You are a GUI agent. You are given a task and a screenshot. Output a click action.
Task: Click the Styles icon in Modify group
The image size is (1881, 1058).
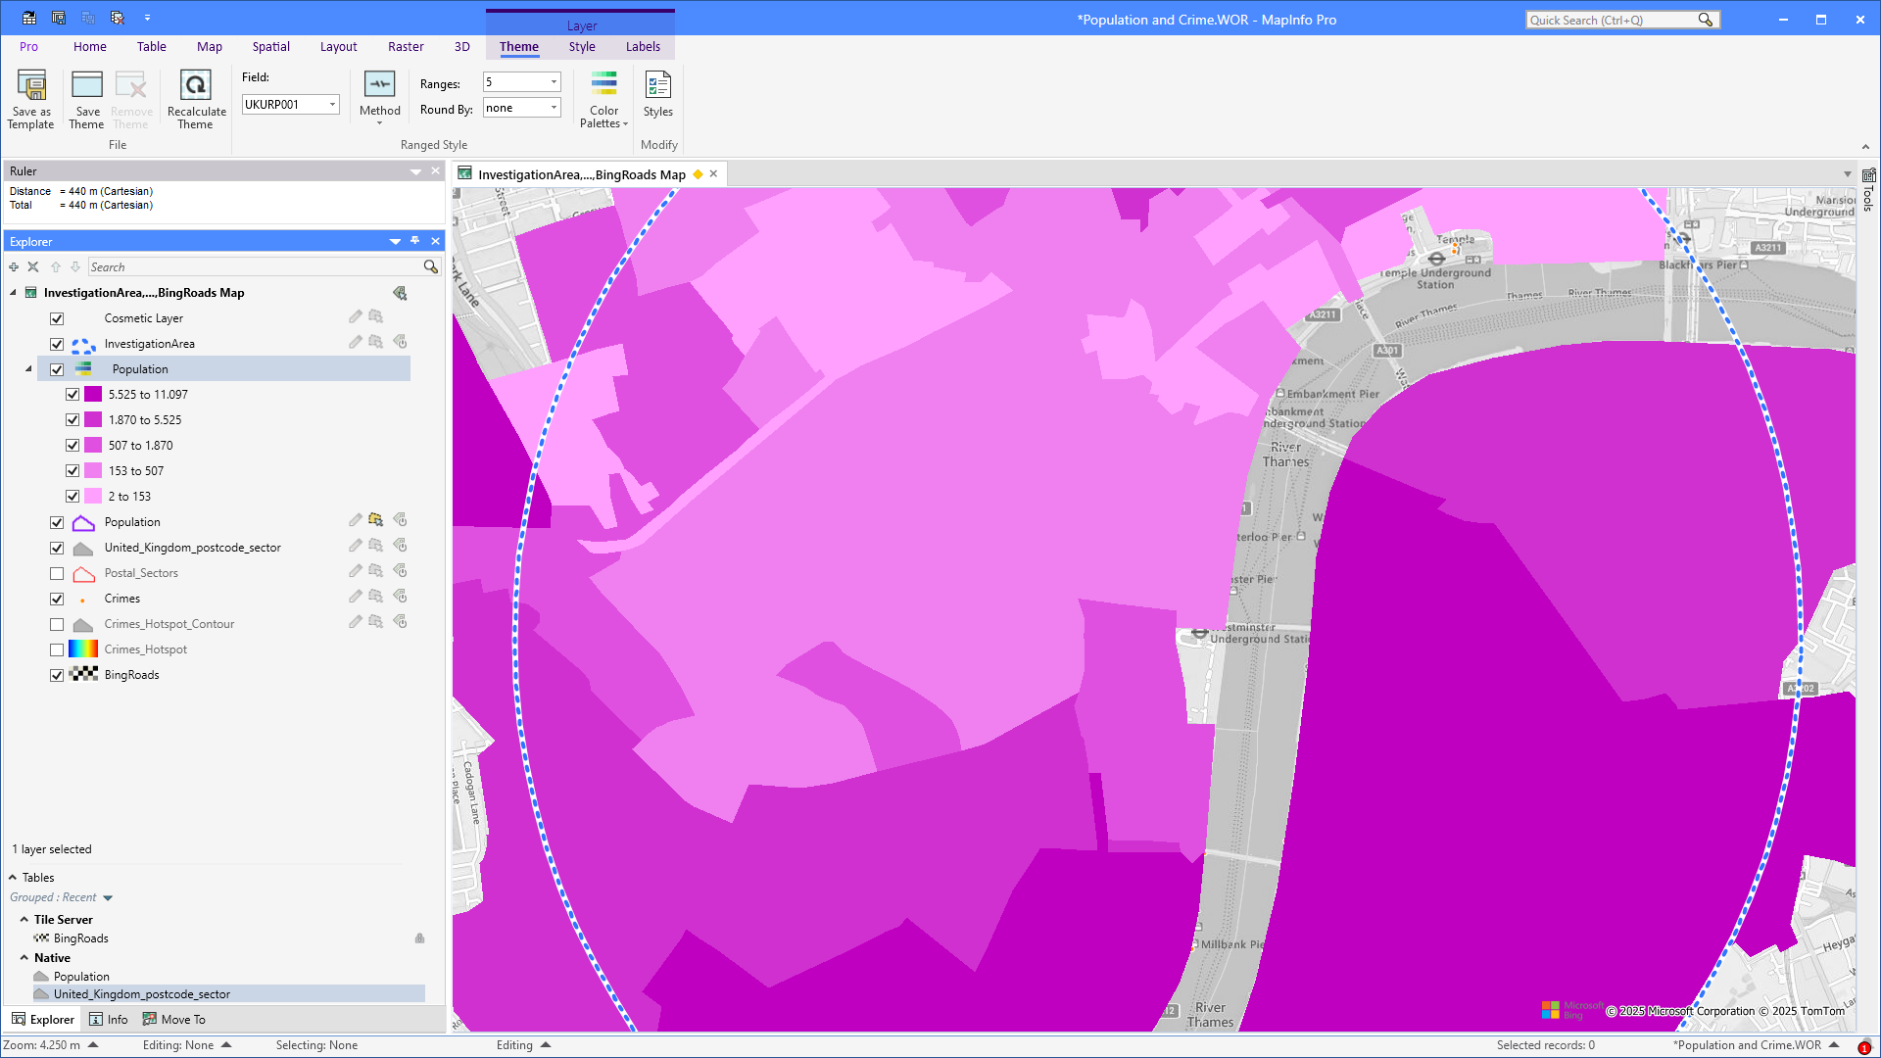(x=657, y=86)
